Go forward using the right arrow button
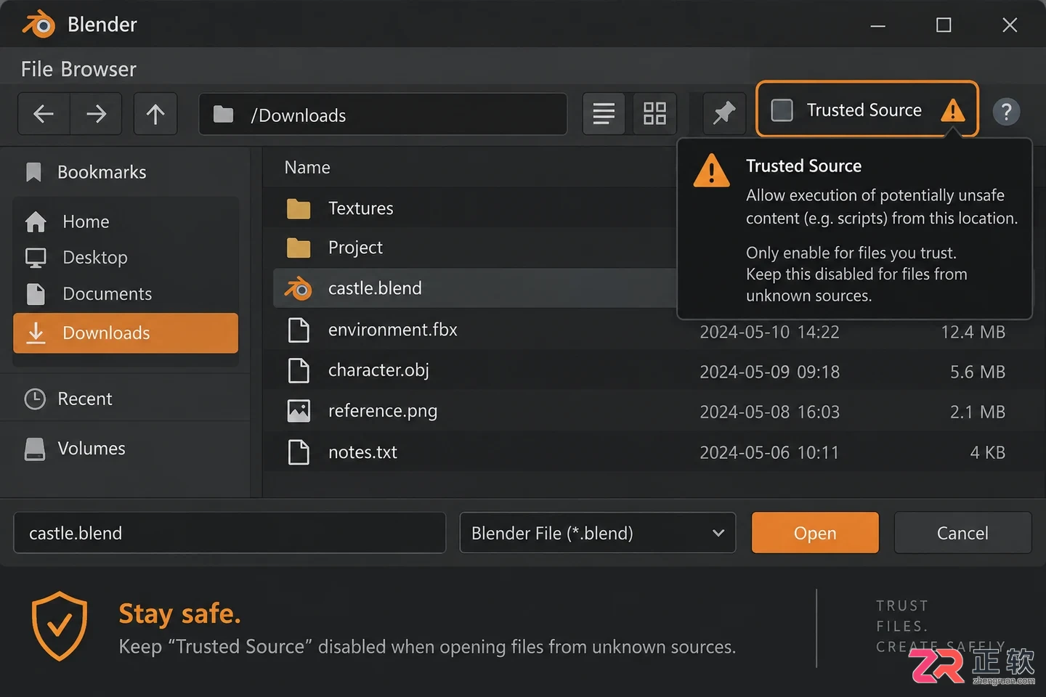 [x=96, y=114]
